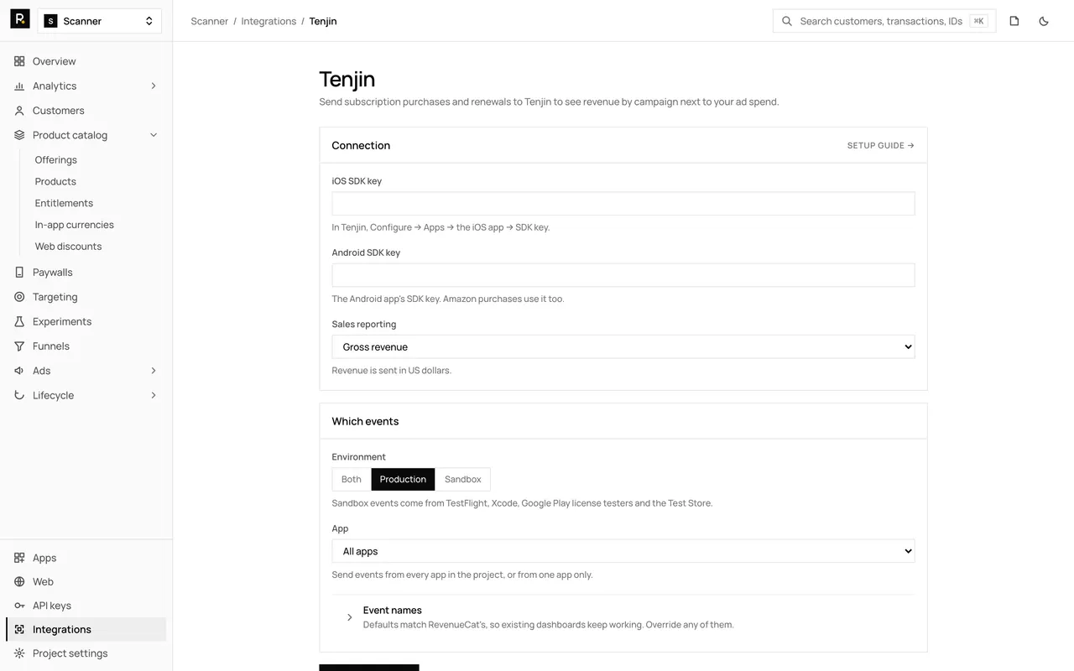
Task: Open Entitlements in the sidebar
Action: click(x=64, y=204)
